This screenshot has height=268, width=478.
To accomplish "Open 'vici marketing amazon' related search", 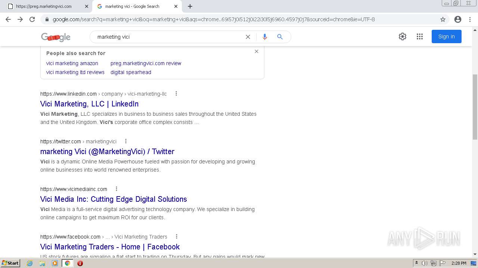I will click(72, 63).
